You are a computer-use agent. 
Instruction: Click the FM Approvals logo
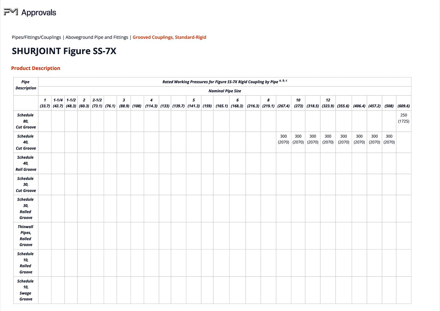[30, 12]
